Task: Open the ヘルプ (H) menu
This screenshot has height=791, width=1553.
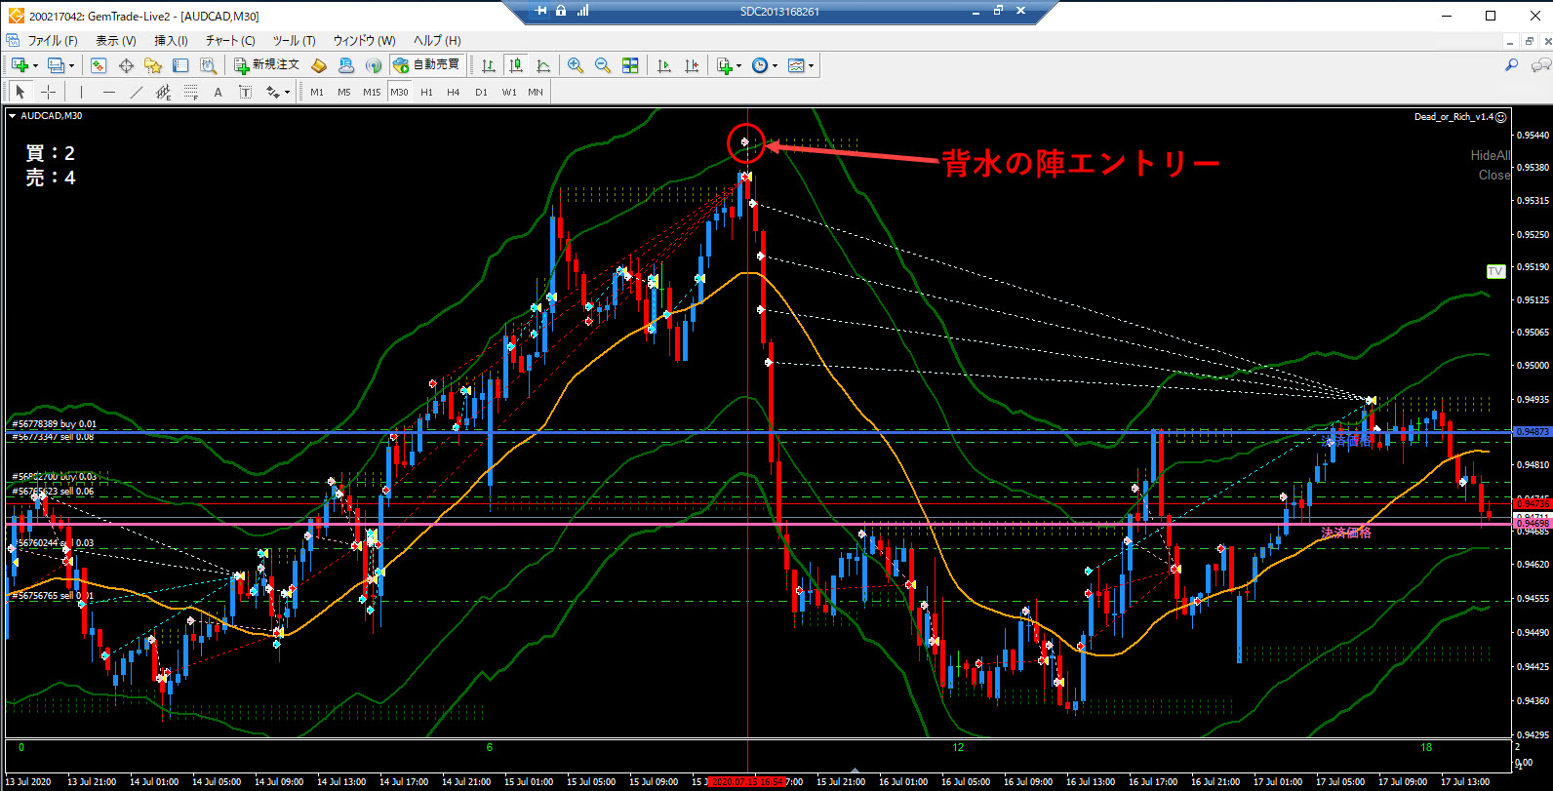Action: [437, 40]
